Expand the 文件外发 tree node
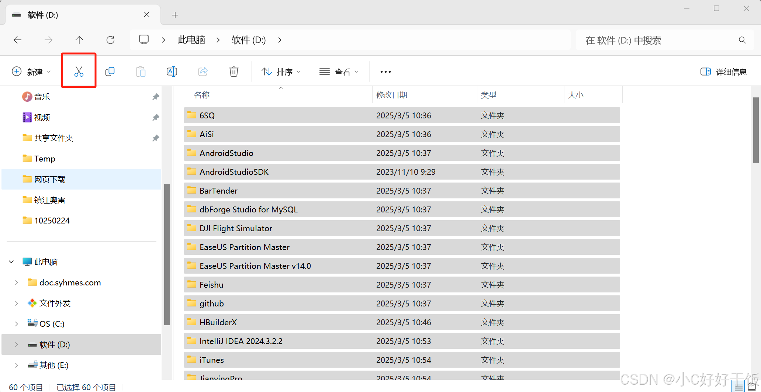This screenshot has height=392, width=761. [x=17, y=303]
